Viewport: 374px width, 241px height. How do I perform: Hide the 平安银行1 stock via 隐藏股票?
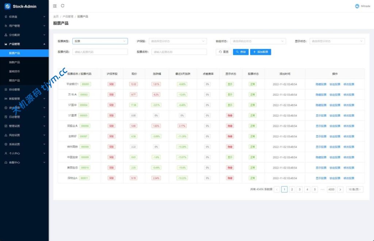pyautogui.click(x=321, y=84)
